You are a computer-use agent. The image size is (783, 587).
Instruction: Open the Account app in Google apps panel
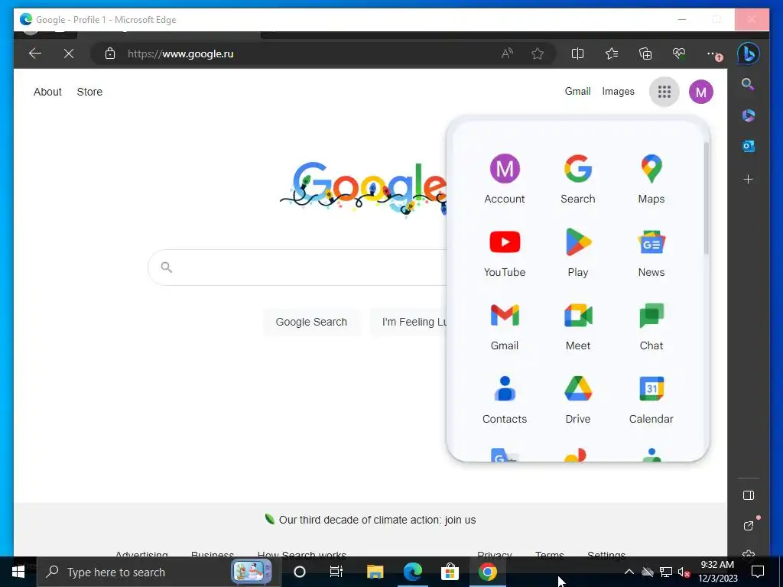[x=505, y=179]
